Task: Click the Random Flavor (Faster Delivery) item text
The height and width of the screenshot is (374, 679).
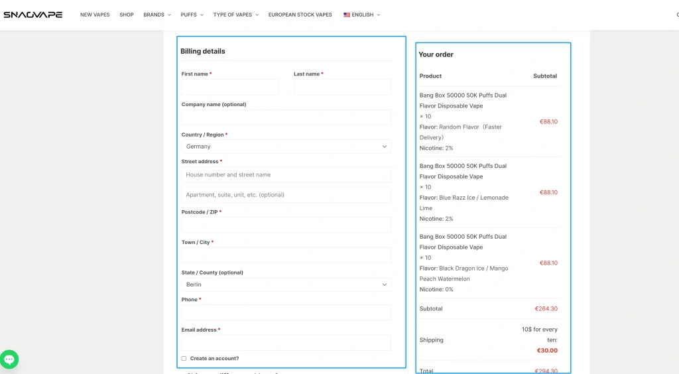Action: coord(460,132)
